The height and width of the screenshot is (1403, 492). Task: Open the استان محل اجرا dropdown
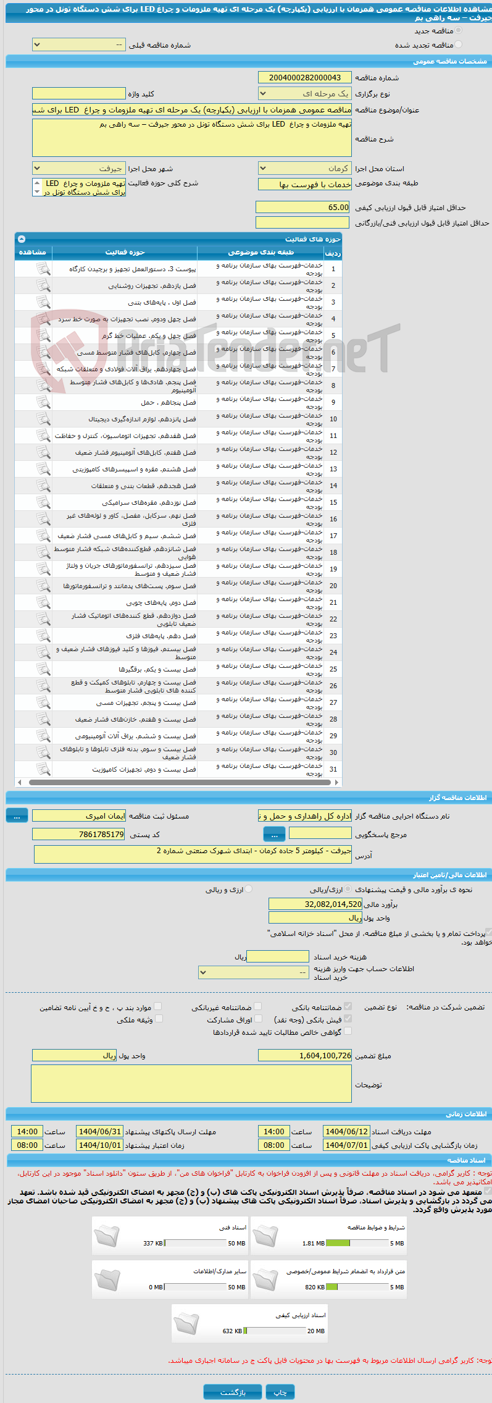(x=305, y=169)
